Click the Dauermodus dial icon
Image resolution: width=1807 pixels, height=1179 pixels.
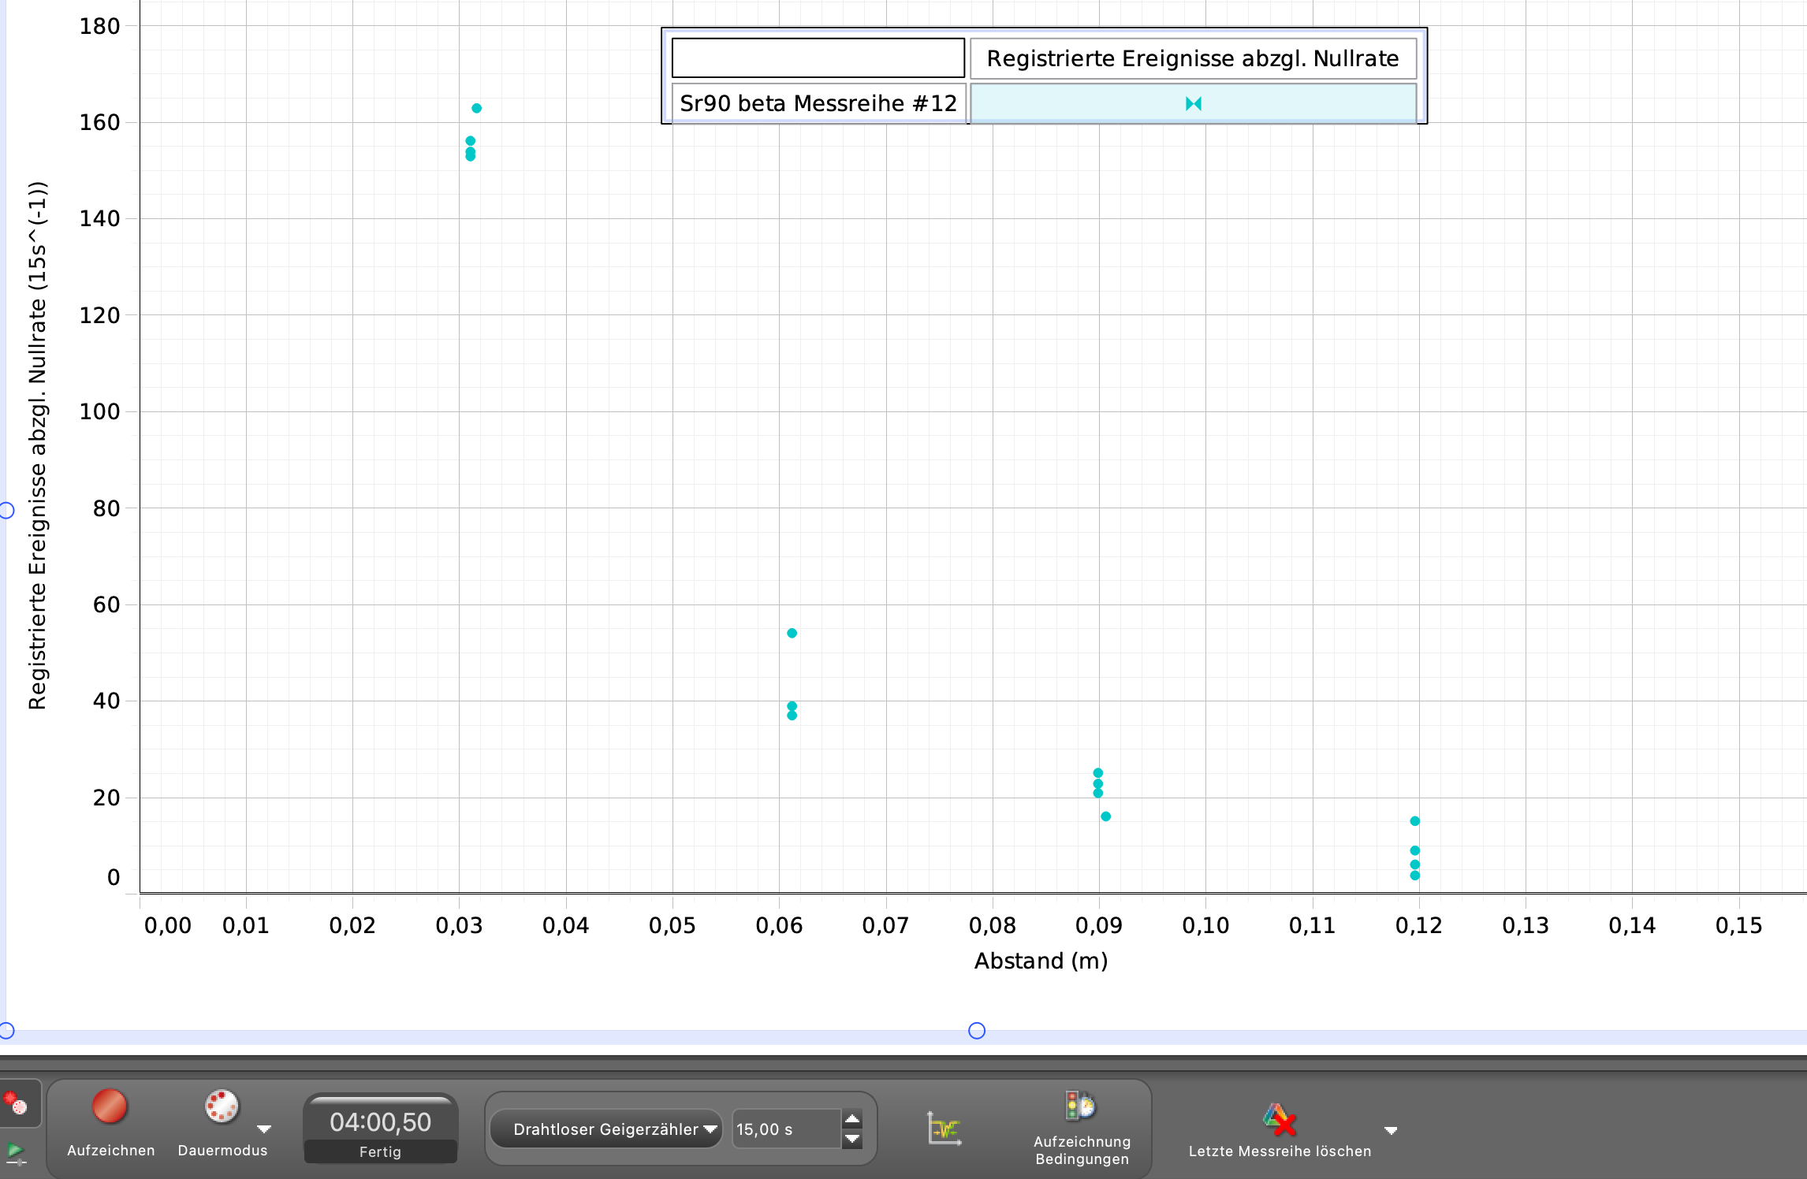(222, 1106)
